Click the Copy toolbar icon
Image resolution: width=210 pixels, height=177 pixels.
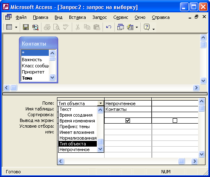(87, 27)
